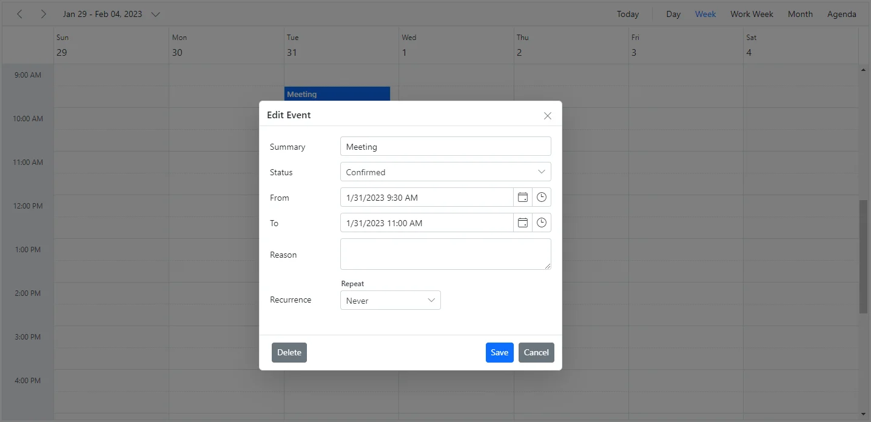Switch to the Agenda view
871x422 pixels.
[842, 14]
